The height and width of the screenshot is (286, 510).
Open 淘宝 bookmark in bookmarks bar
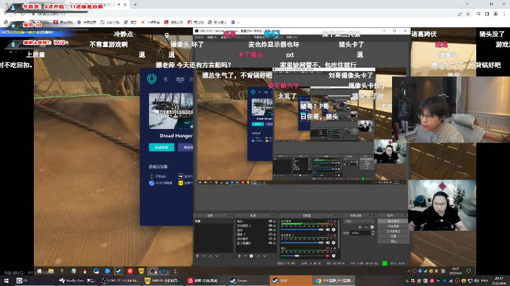pos(131,22)
